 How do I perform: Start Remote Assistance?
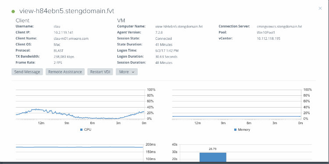[x=65, y=72]
